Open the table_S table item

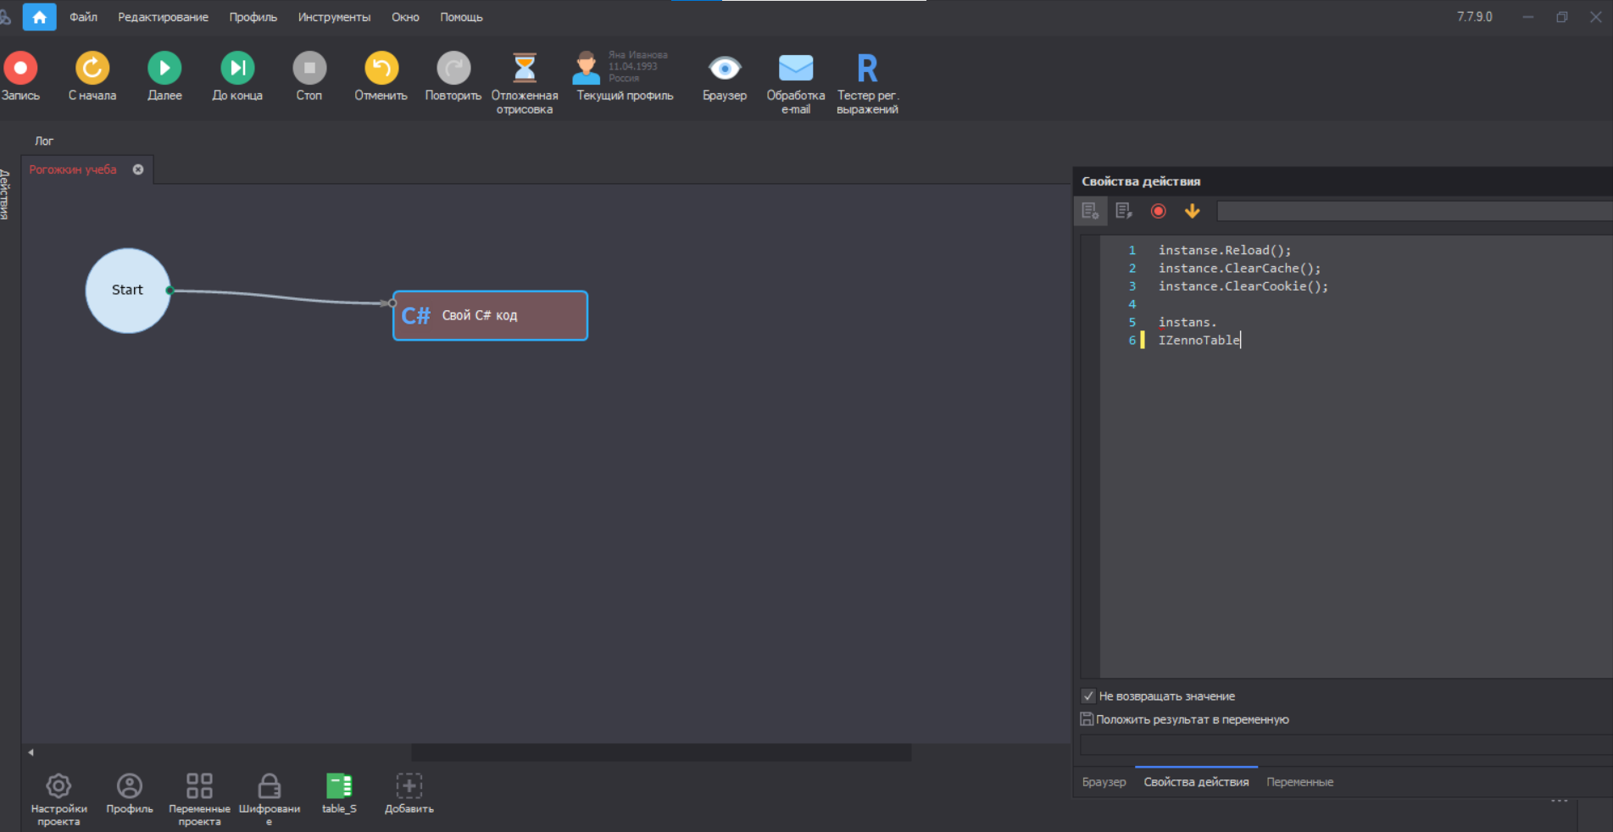tap(339, 787)
